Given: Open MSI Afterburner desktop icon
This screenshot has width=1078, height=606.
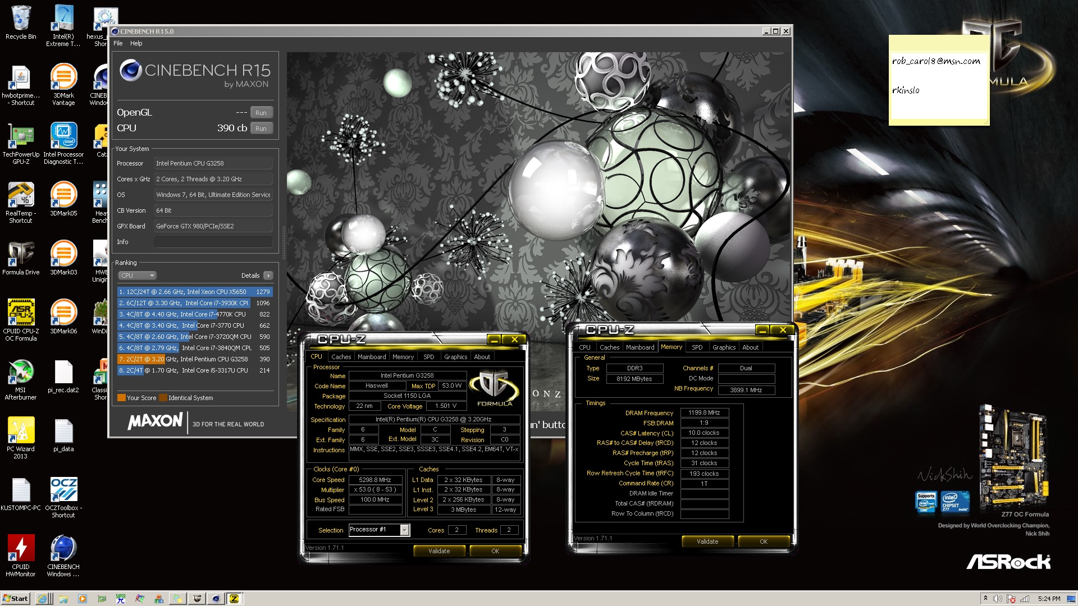Looking at the screenshot, I should 21,379.
